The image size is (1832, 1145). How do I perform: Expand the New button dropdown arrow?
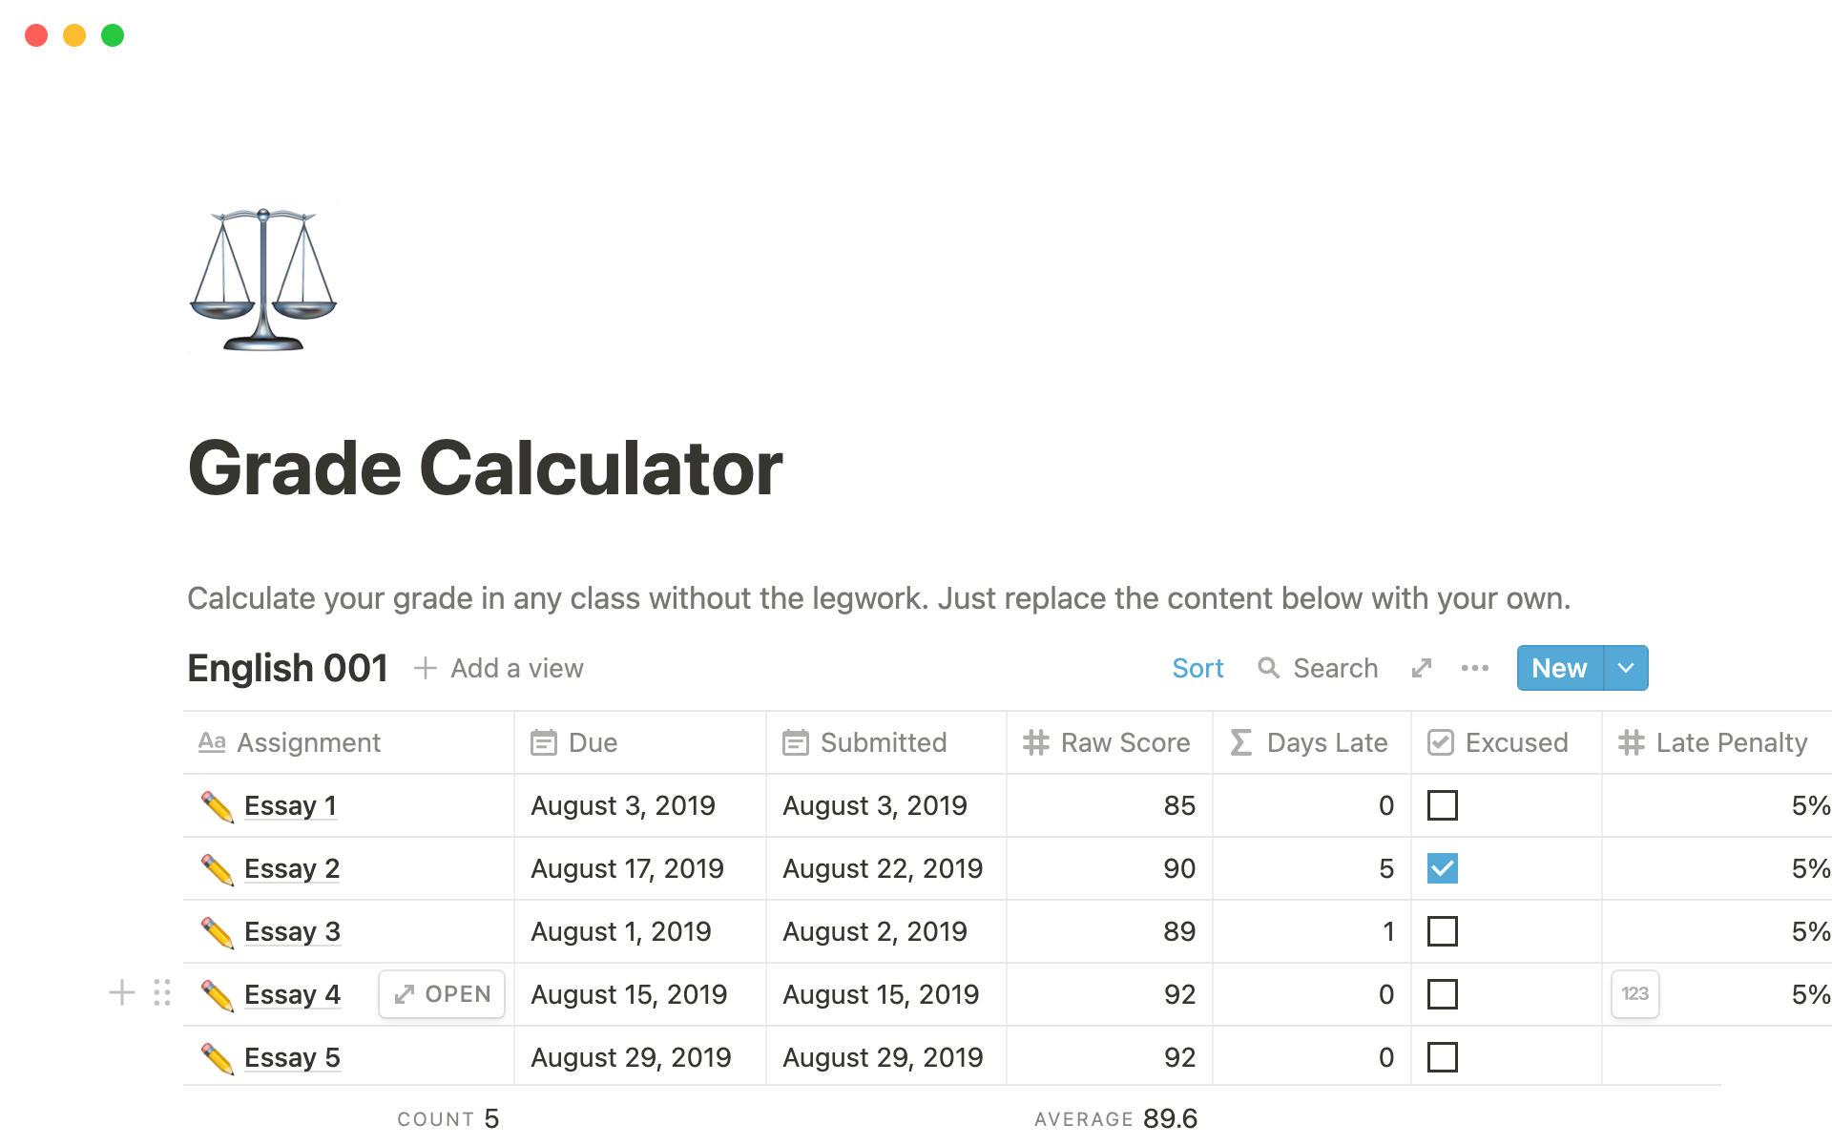coord(1624,666)
